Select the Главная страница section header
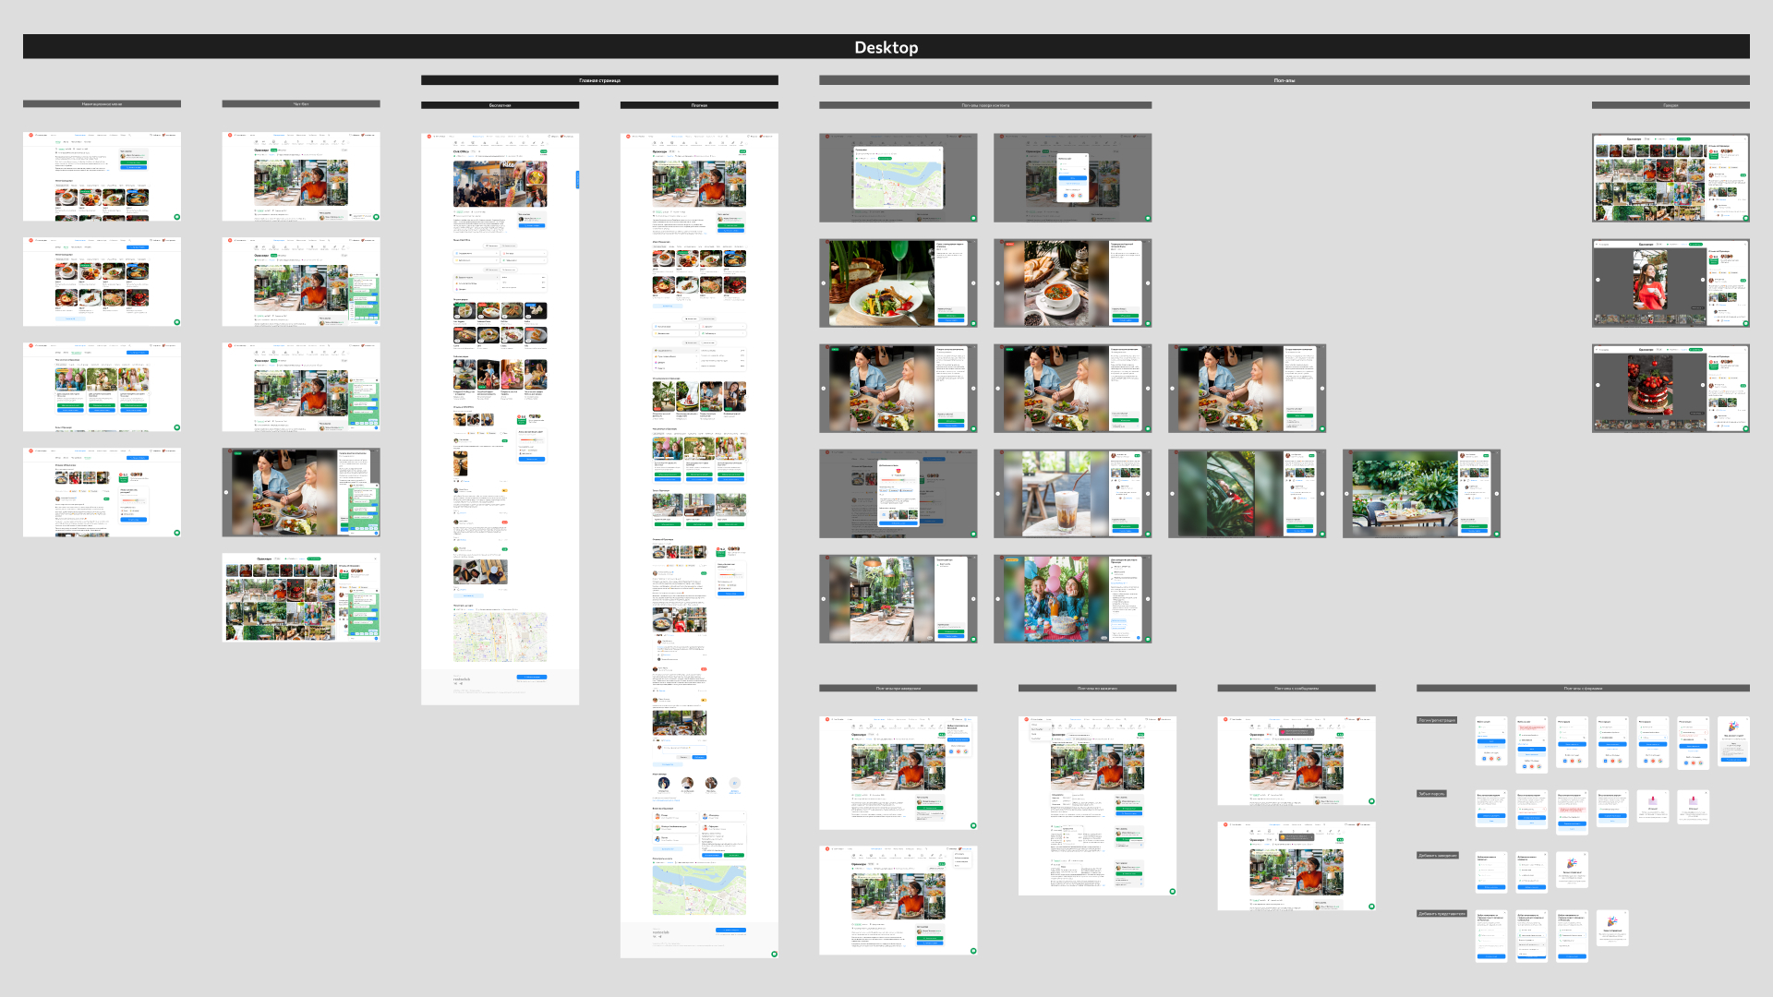 point(599,80)
